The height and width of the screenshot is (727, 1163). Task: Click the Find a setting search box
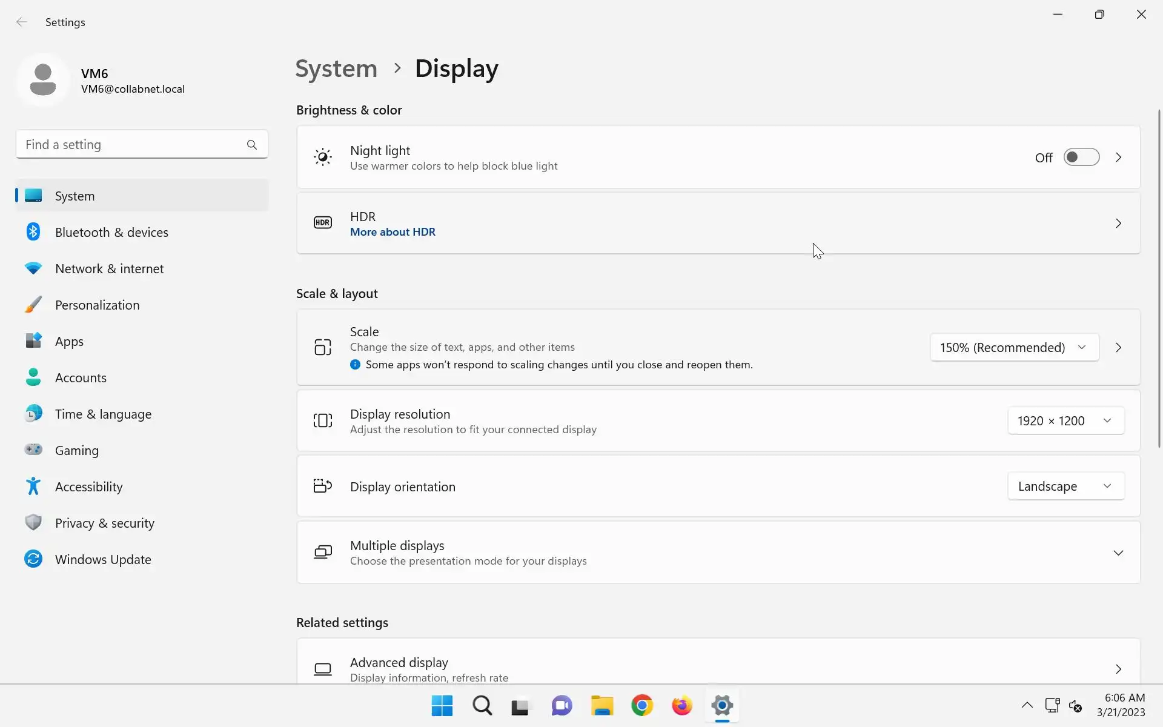(130, 145)
